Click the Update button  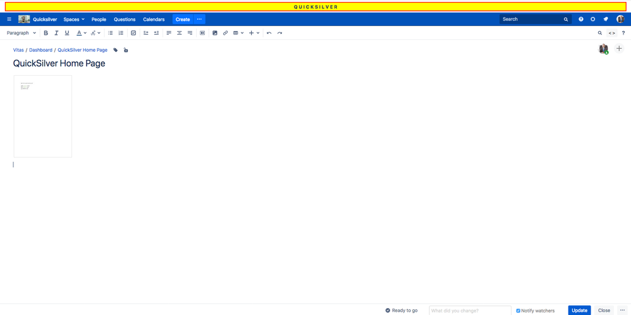(x=580, y=310)
